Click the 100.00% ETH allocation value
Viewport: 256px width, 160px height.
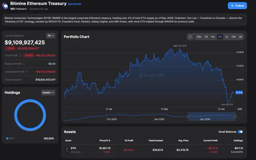49,138
